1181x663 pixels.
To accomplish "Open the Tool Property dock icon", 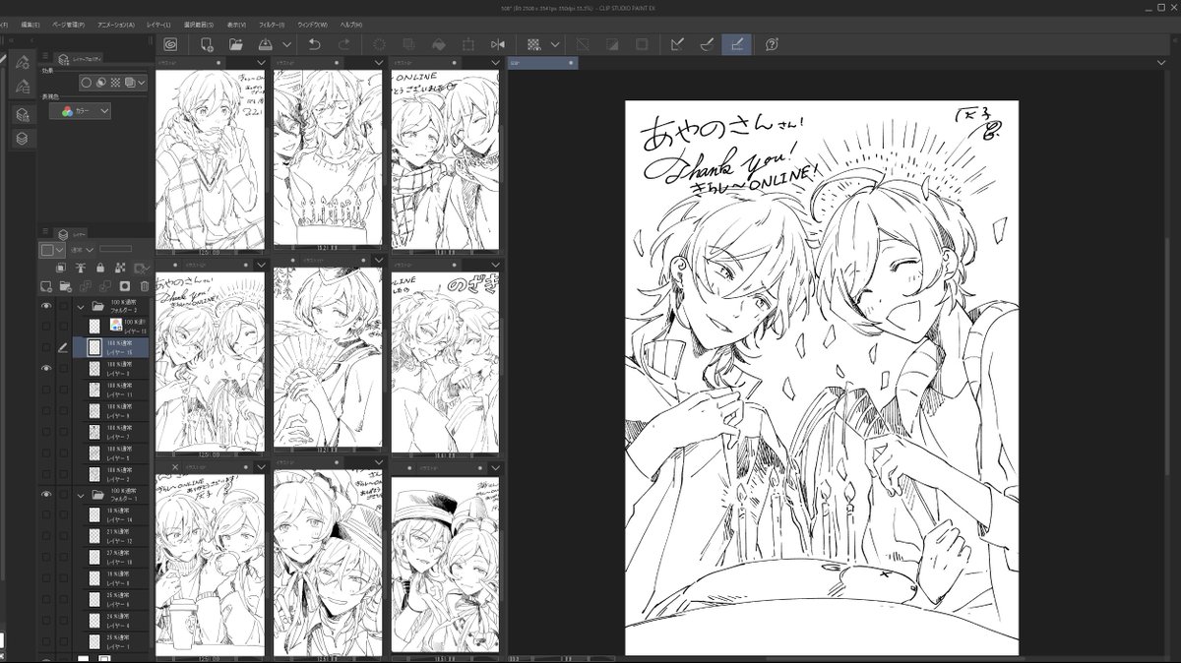I will (x=22, y=87).
